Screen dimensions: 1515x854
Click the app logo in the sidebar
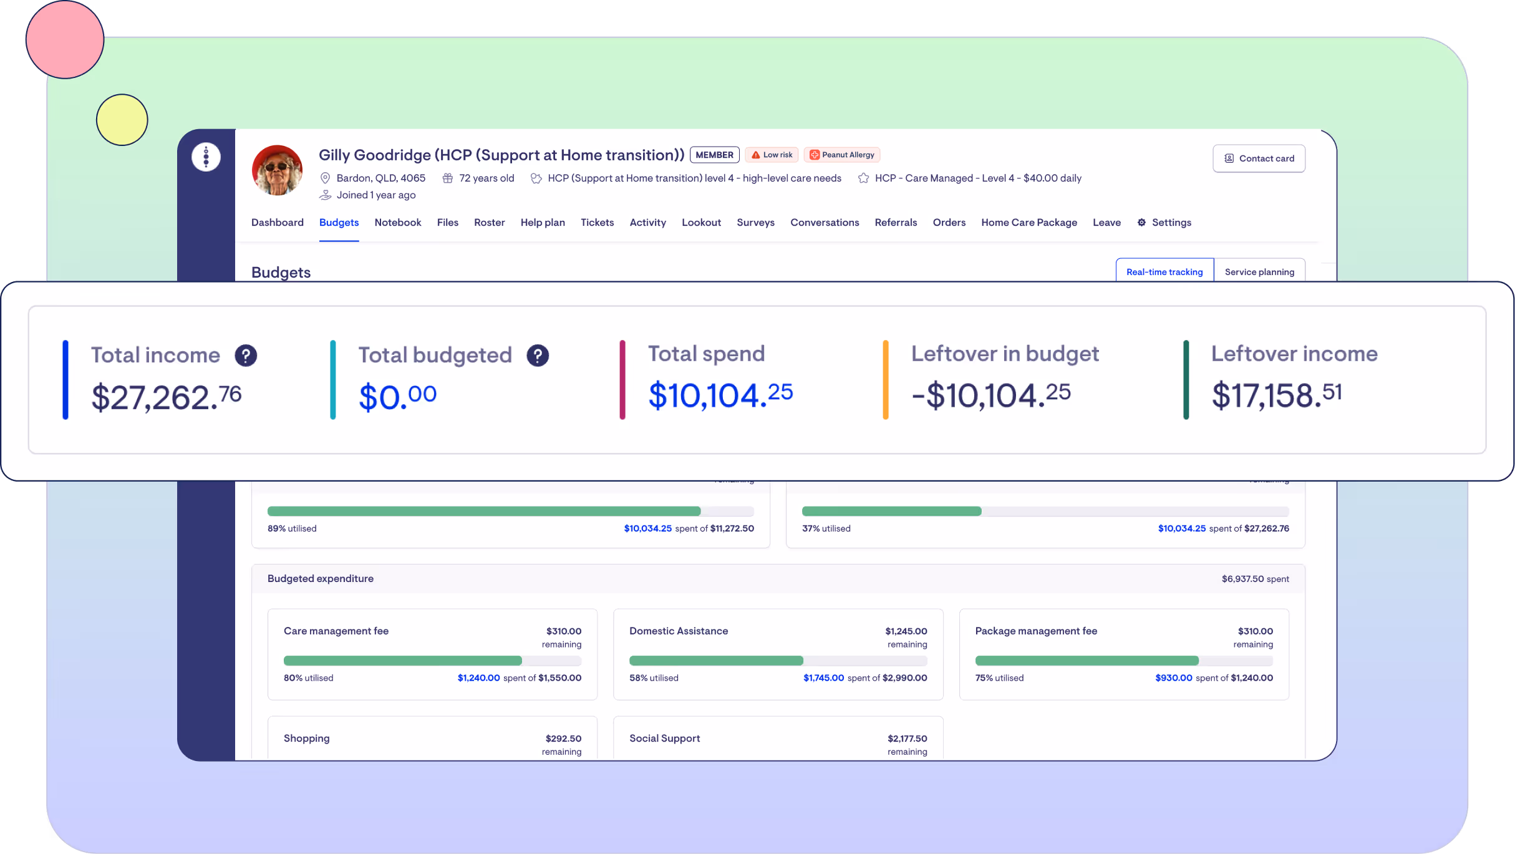[x=206, y=157]
